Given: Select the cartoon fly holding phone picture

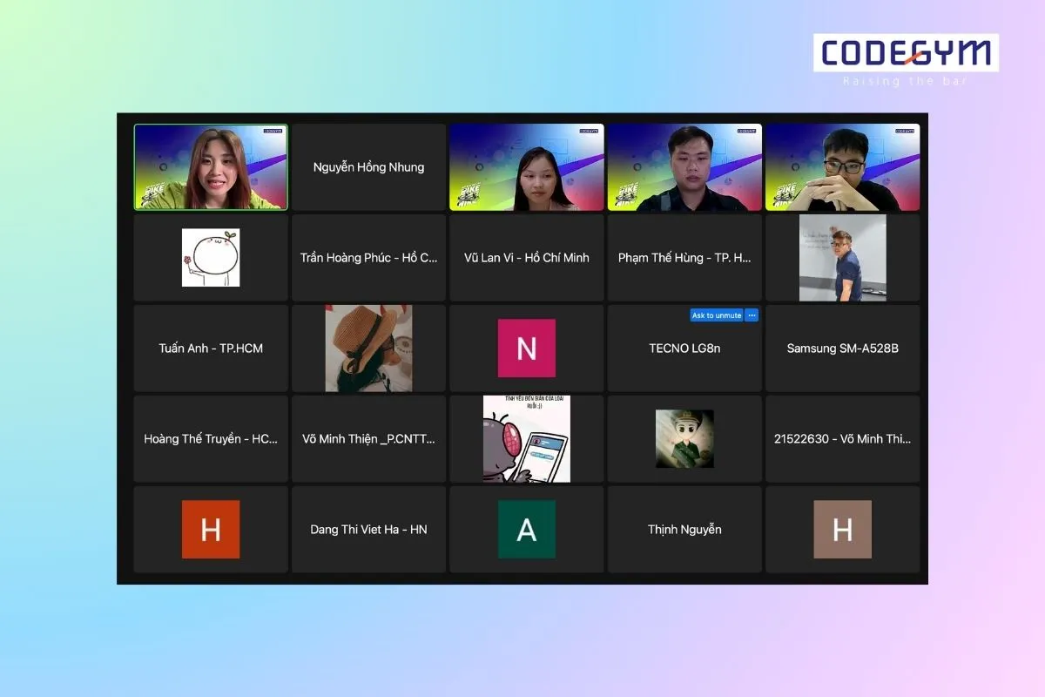Looking at the screenshot, I should [x=526, y=438].
